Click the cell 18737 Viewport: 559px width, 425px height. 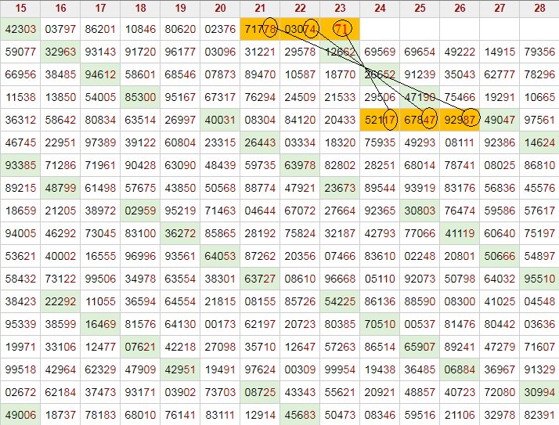[x=60, y=415]
